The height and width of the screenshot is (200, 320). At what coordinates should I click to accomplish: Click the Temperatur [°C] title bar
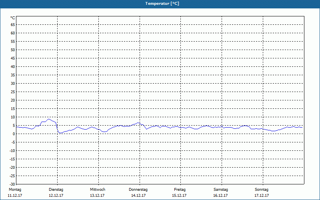click(x=160, y=4)
